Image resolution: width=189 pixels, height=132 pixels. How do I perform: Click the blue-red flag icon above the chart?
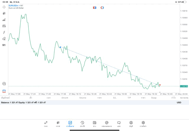click(x=94, y=8)
